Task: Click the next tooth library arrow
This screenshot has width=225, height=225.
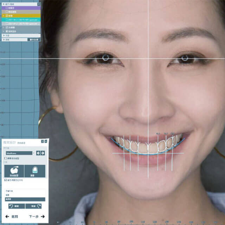Action: (x=43, y=153)
